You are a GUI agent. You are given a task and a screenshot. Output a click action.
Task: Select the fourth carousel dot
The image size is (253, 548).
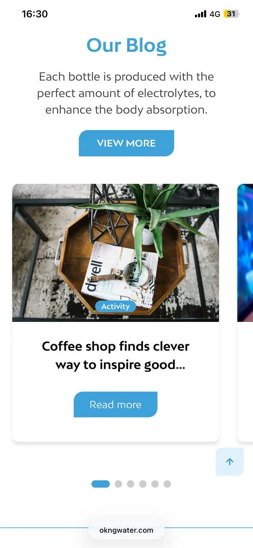click(143, 484)
